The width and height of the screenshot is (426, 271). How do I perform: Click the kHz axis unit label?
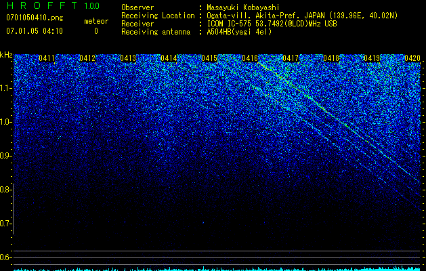[6, 55]
